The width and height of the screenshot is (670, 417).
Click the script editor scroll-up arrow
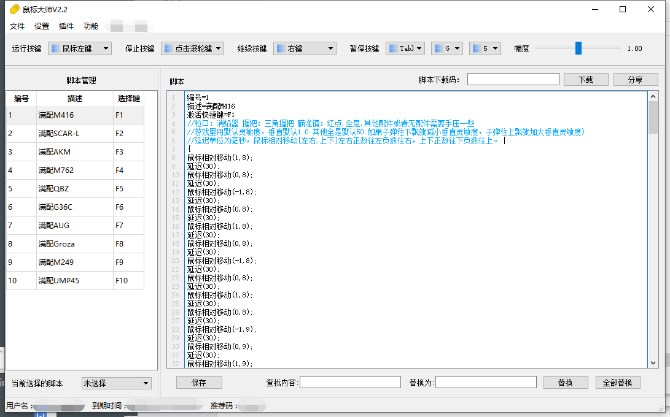pyautogui.click(x=653, y=96)
